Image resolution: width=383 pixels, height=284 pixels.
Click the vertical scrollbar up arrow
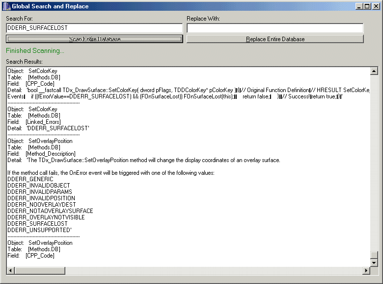(x=374, y=71)
